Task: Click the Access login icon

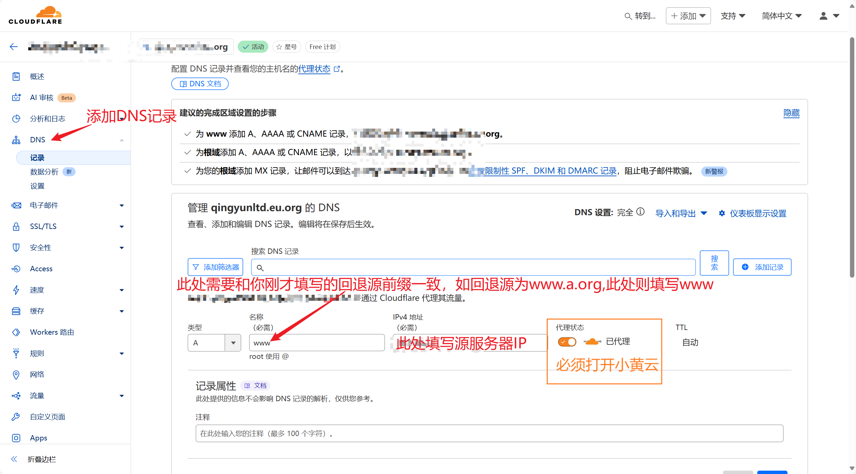Action: [16, 269]
